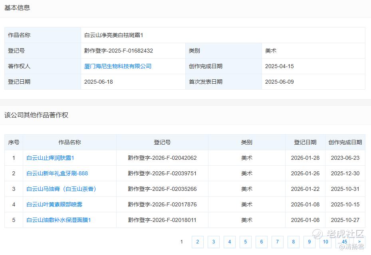371x255 pixels.
Task: Click the next page arrow button
Action: point(359,242)
